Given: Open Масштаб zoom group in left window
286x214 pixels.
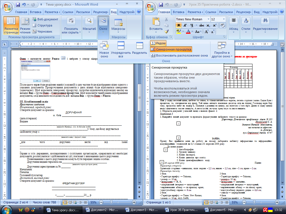Looking at the screenshot, I should (x=89, y=25).
